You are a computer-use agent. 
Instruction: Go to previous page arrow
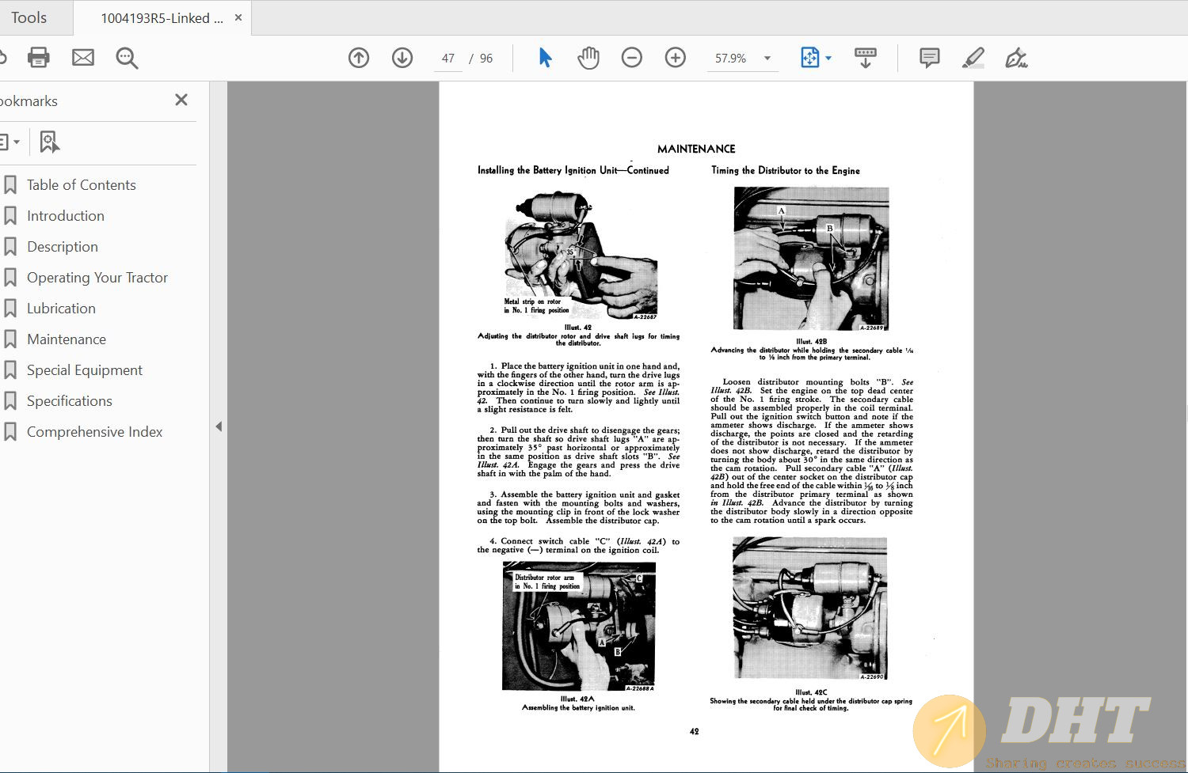click(359, 58)
